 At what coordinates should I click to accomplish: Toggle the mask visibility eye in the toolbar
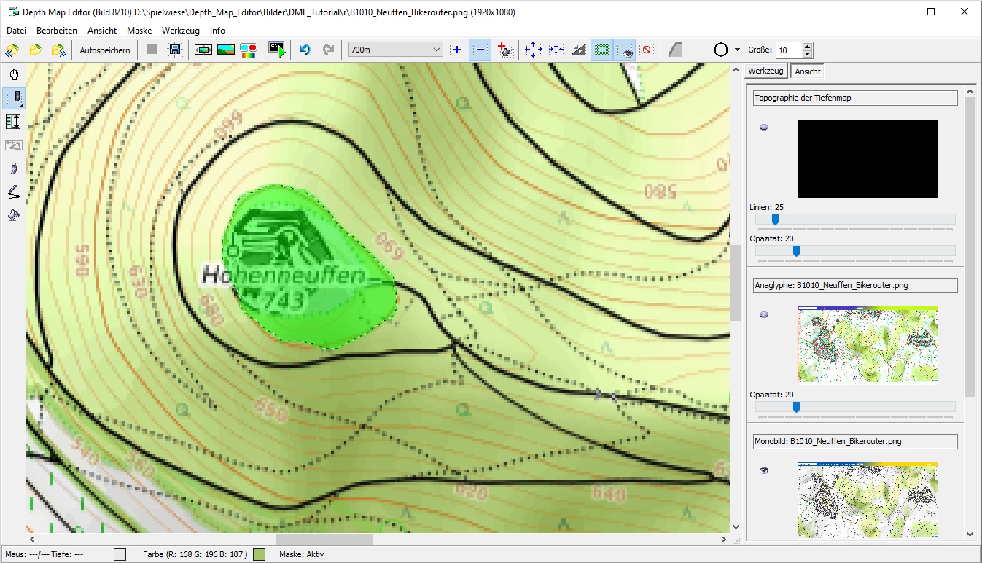tap(624, 50)
